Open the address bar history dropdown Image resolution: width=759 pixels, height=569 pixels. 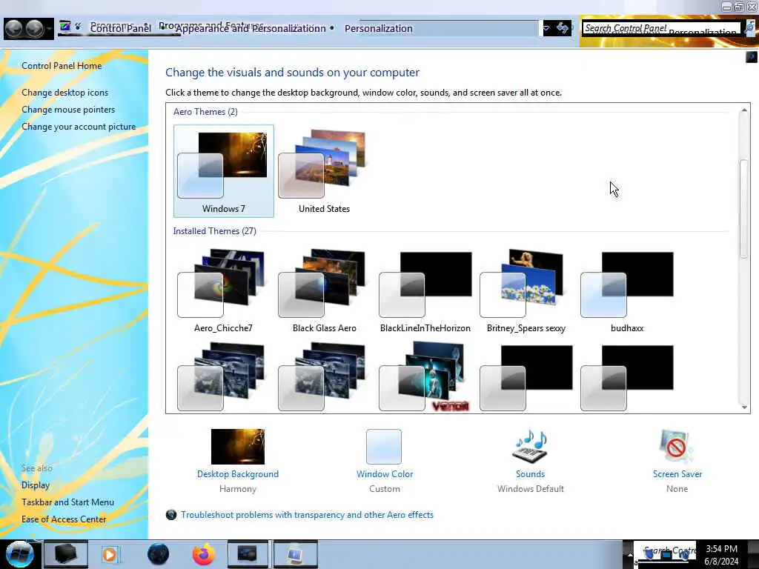[x=546, y=29]
